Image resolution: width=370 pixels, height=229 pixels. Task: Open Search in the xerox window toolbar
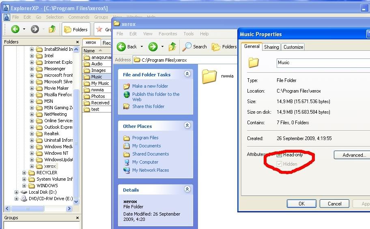[195, 47]
